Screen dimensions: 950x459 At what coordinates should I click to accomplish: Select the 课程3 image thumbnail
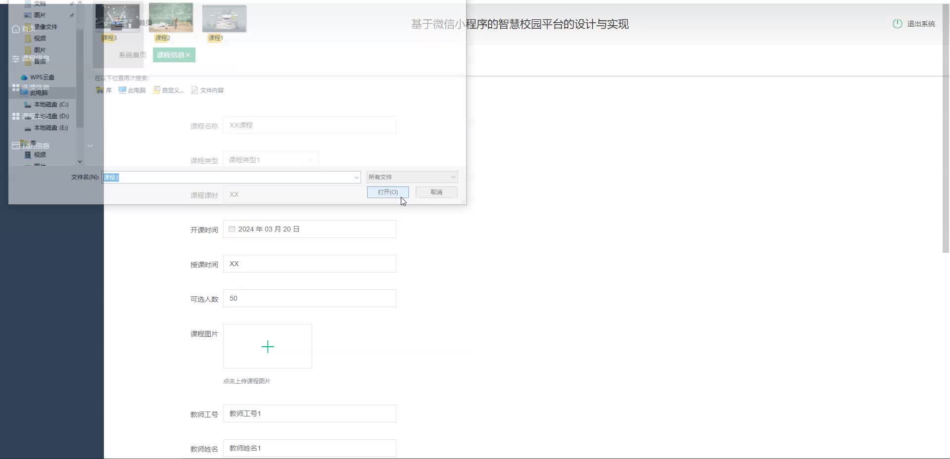[117, 18]
